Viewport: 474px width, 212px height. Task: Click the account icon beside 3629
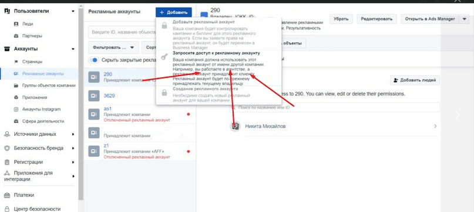point(94,96)
